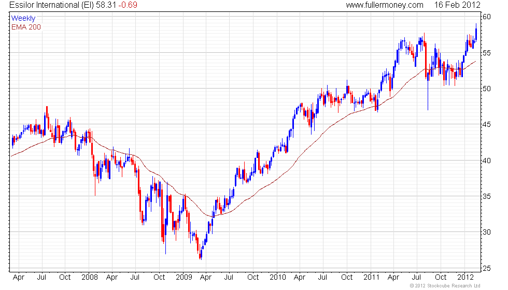Click the date '16 Feb 2012'
Screen dimensions: 508x290
pos(457,5)
